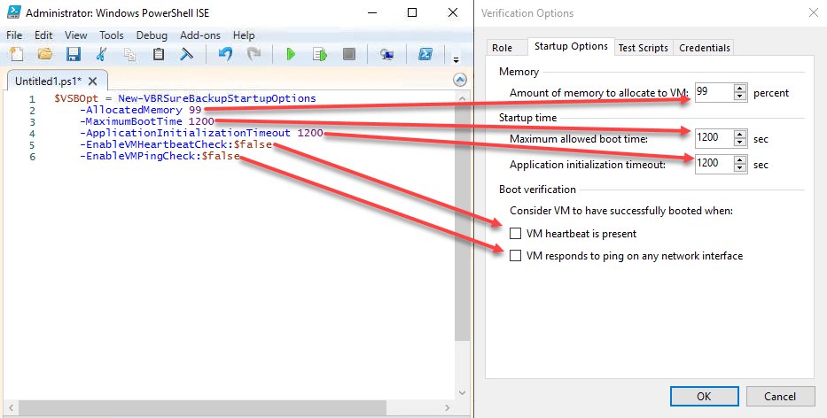Undo the last edit with blue arrow
827x418 pixels.
tap(226, 54)
